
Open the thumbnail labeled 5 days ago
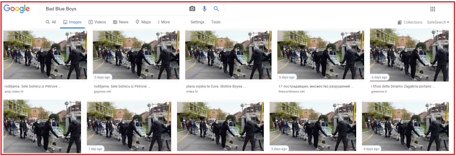click(313, 126)
